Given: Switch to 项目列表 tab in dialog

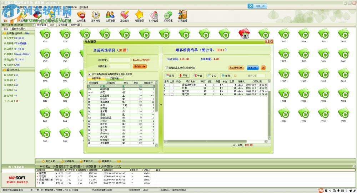Looking at the screenshot, I should pyautogui.click(x=114, y=78).
